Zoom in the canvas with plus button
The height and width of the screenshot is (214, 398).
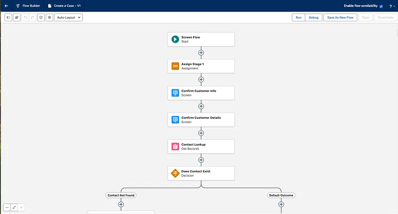[x=21, y=208]
